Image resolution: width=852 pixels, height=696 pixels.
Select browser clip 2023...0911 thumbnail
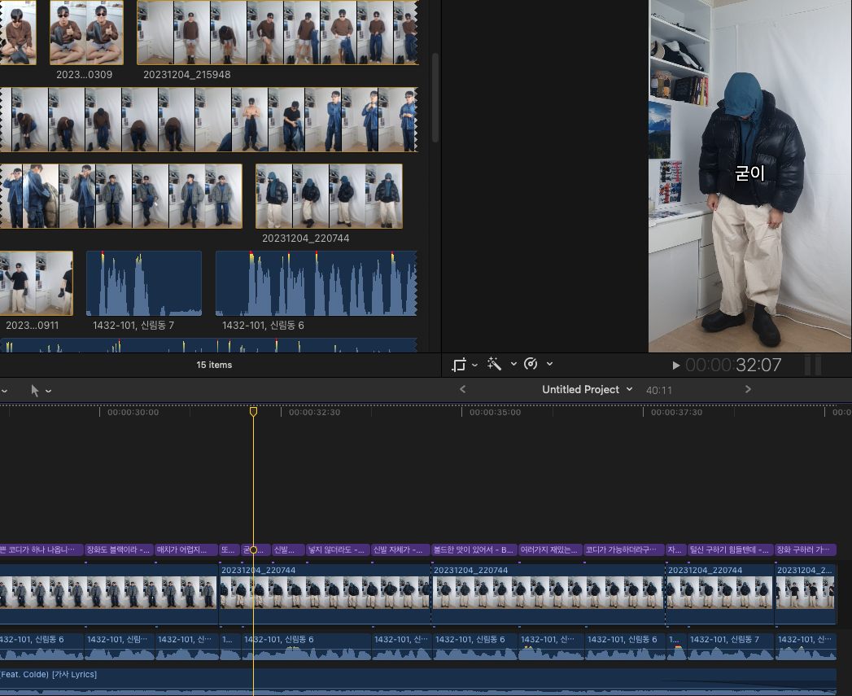click(37, 283)
